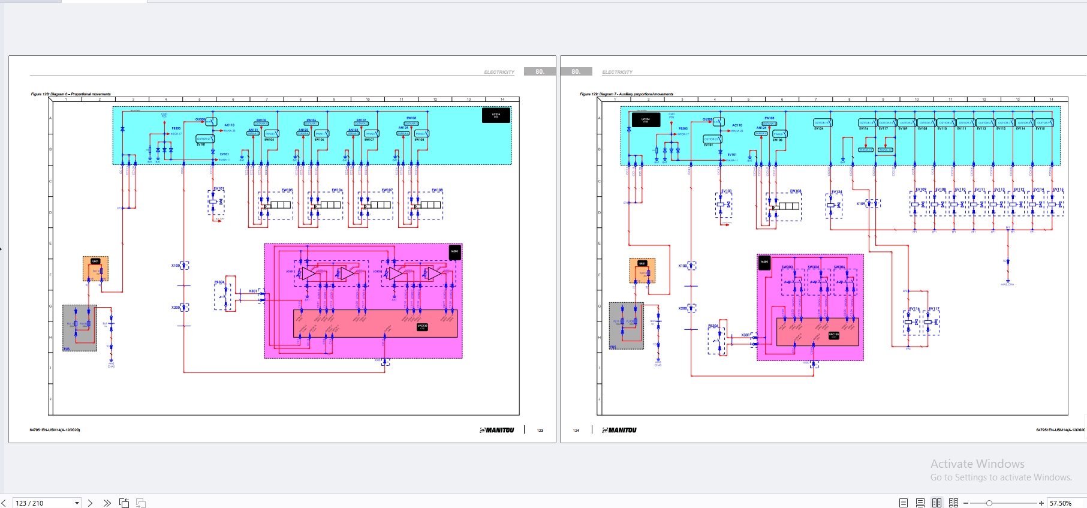Switch to continuous scrolling view
This screenshot has width=1087, height=508.
pos(920,503)
